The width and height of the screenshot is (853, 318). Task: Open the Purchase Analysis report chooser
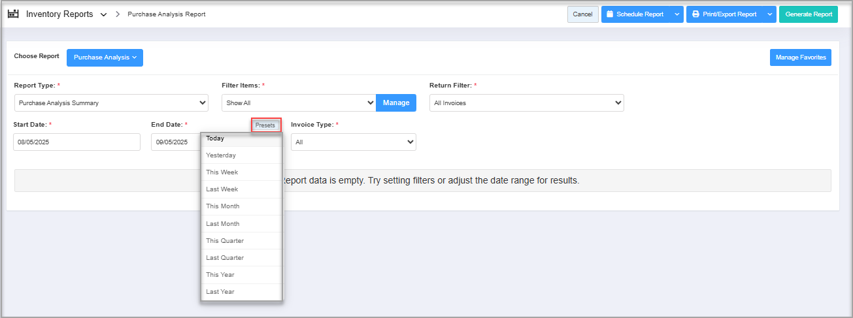[x=105, y=57]
